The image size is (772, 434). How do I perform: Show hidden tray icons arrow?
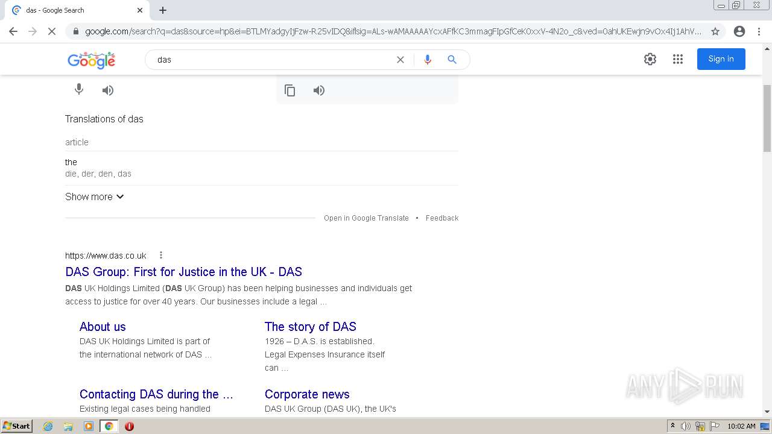[x=672, y=426]
